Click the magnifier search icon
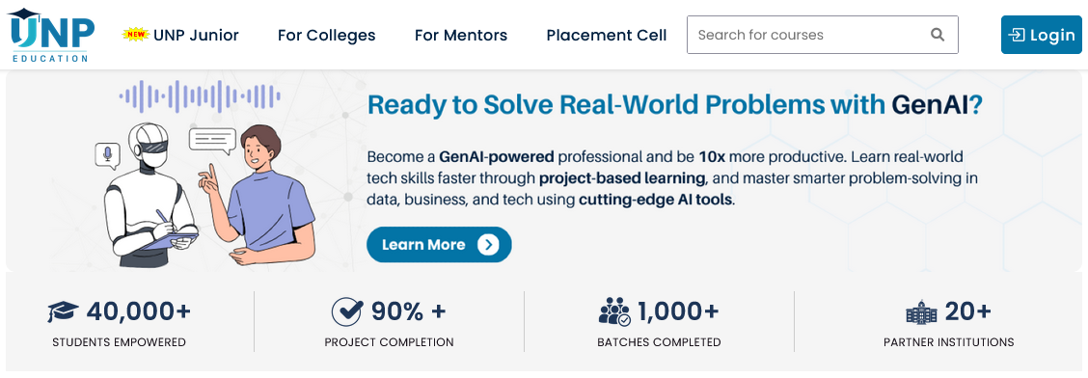This screenshot has height=378, width=1088. pos(938,35)
